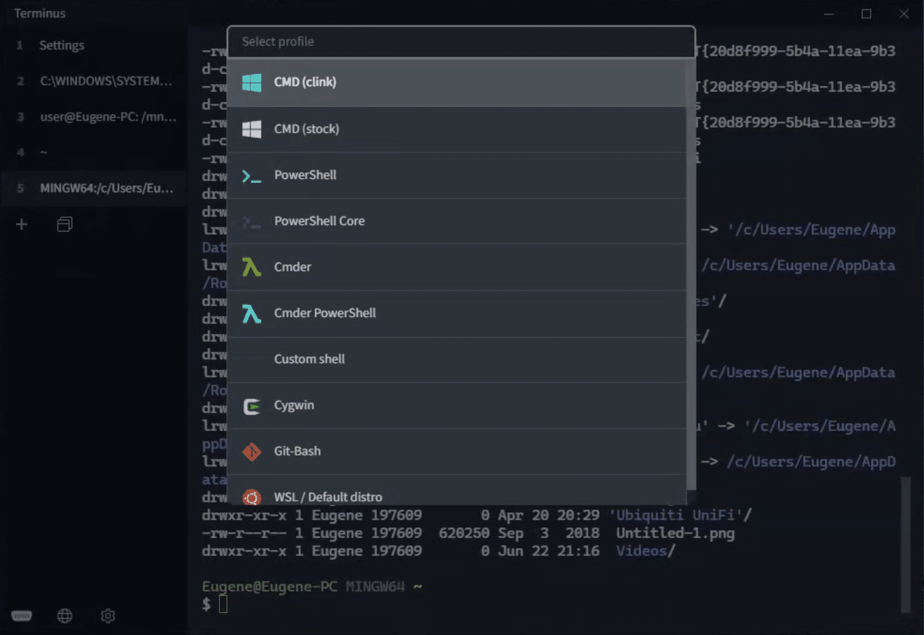Select the PowerShell profile icon
The height and width of the screenshot is (635, 924).
click(251, 176)
